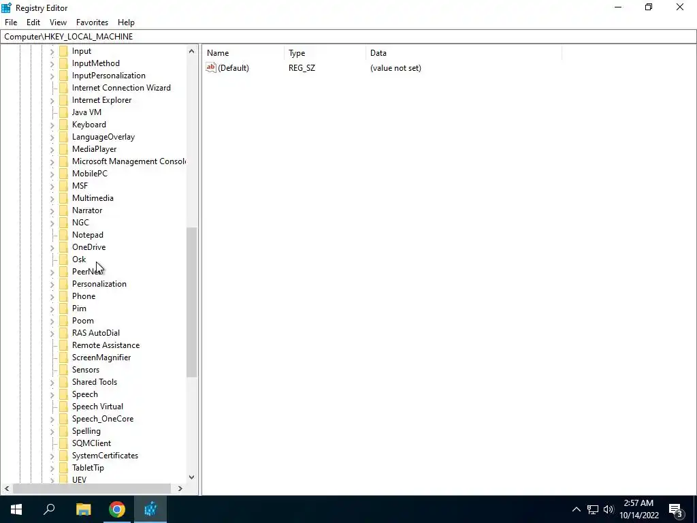This screenshot has height=523, width=697.
Task: Expand the InputPersonalization key
Action: [x=52, y=76]
